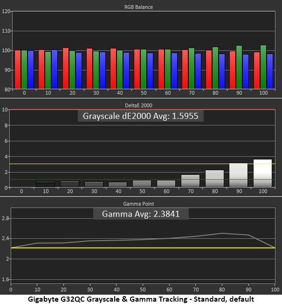Screen dimensions: 282x304
Task: Pick the blue bar at 10 in RGB Balance
Action: [55, 69]
